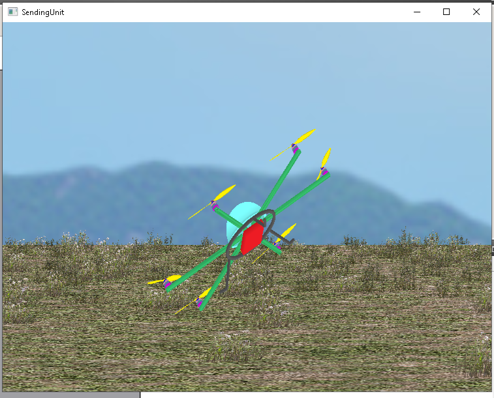Close the SendingUnit window

[x=476, y=12]
